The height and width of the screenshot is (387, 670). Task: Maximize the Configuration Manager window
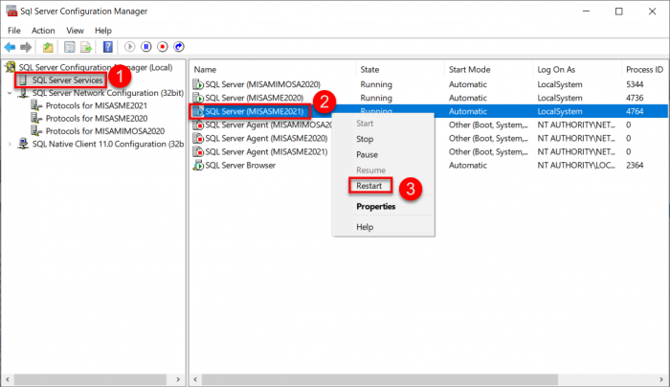618,11
